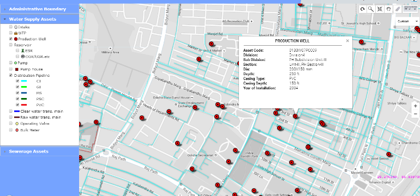Close the Production Well popup
Viewport: 420px width, 196px height.
(347, 41)
